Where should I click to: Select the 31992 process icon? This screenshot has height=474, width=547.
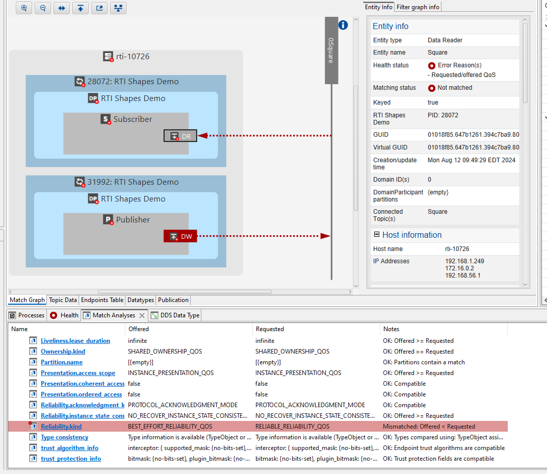pyautogui.click(x=80, y=182)
